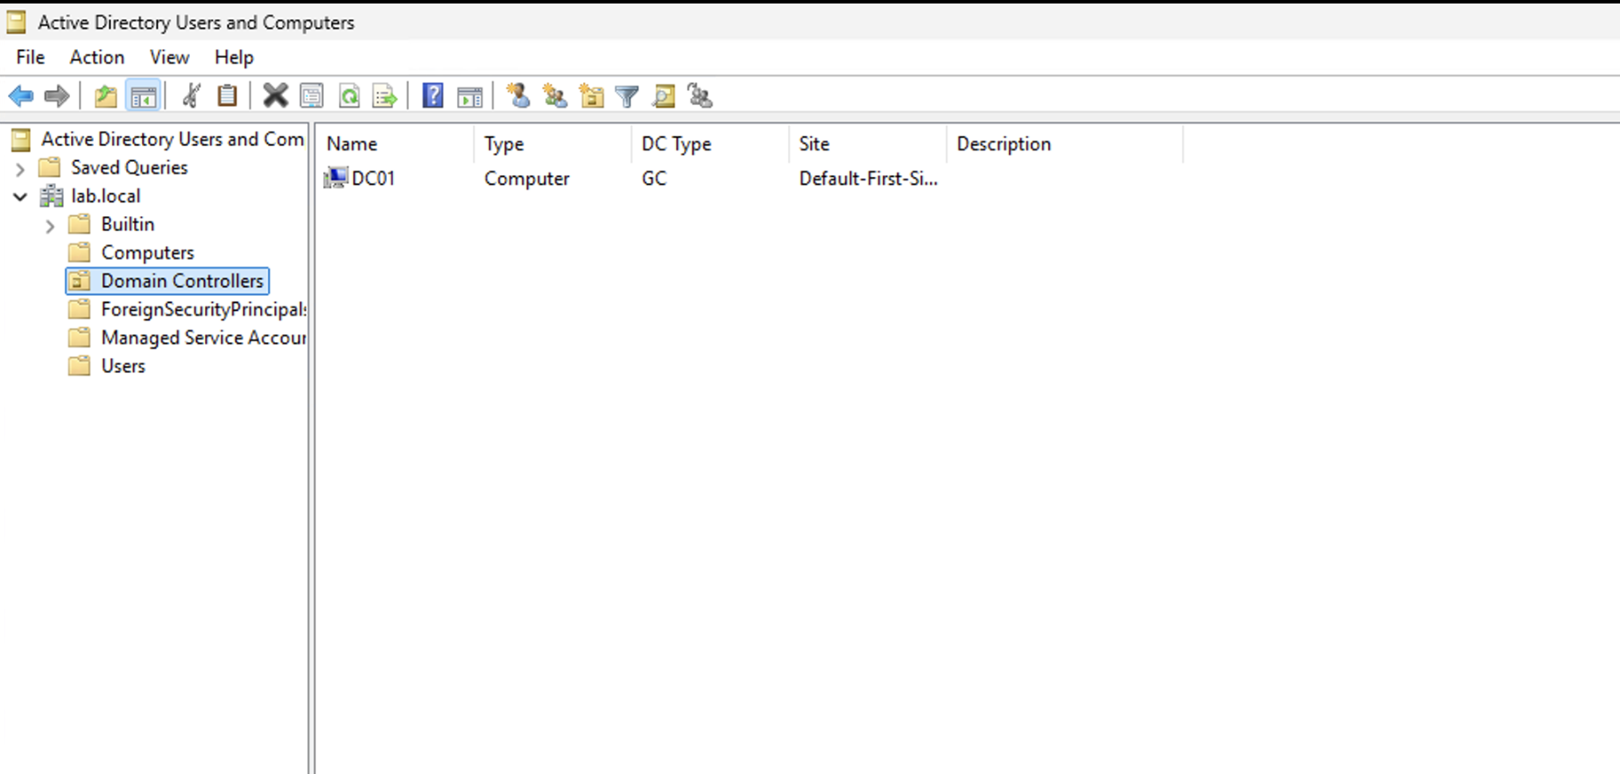Click the 'GC' DC Type cell

654,179
